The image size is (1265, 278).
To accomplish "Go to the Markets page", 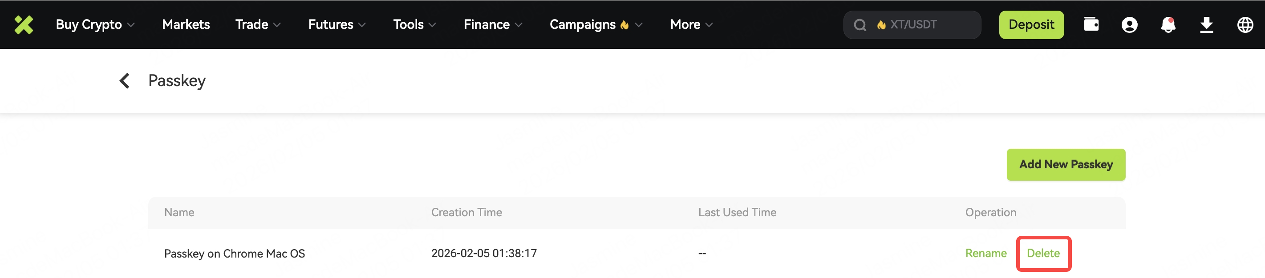I will [x=186, y=24].
